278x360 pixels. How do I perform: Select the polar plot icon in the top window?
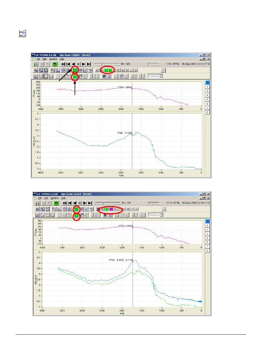tap(63, 70)
